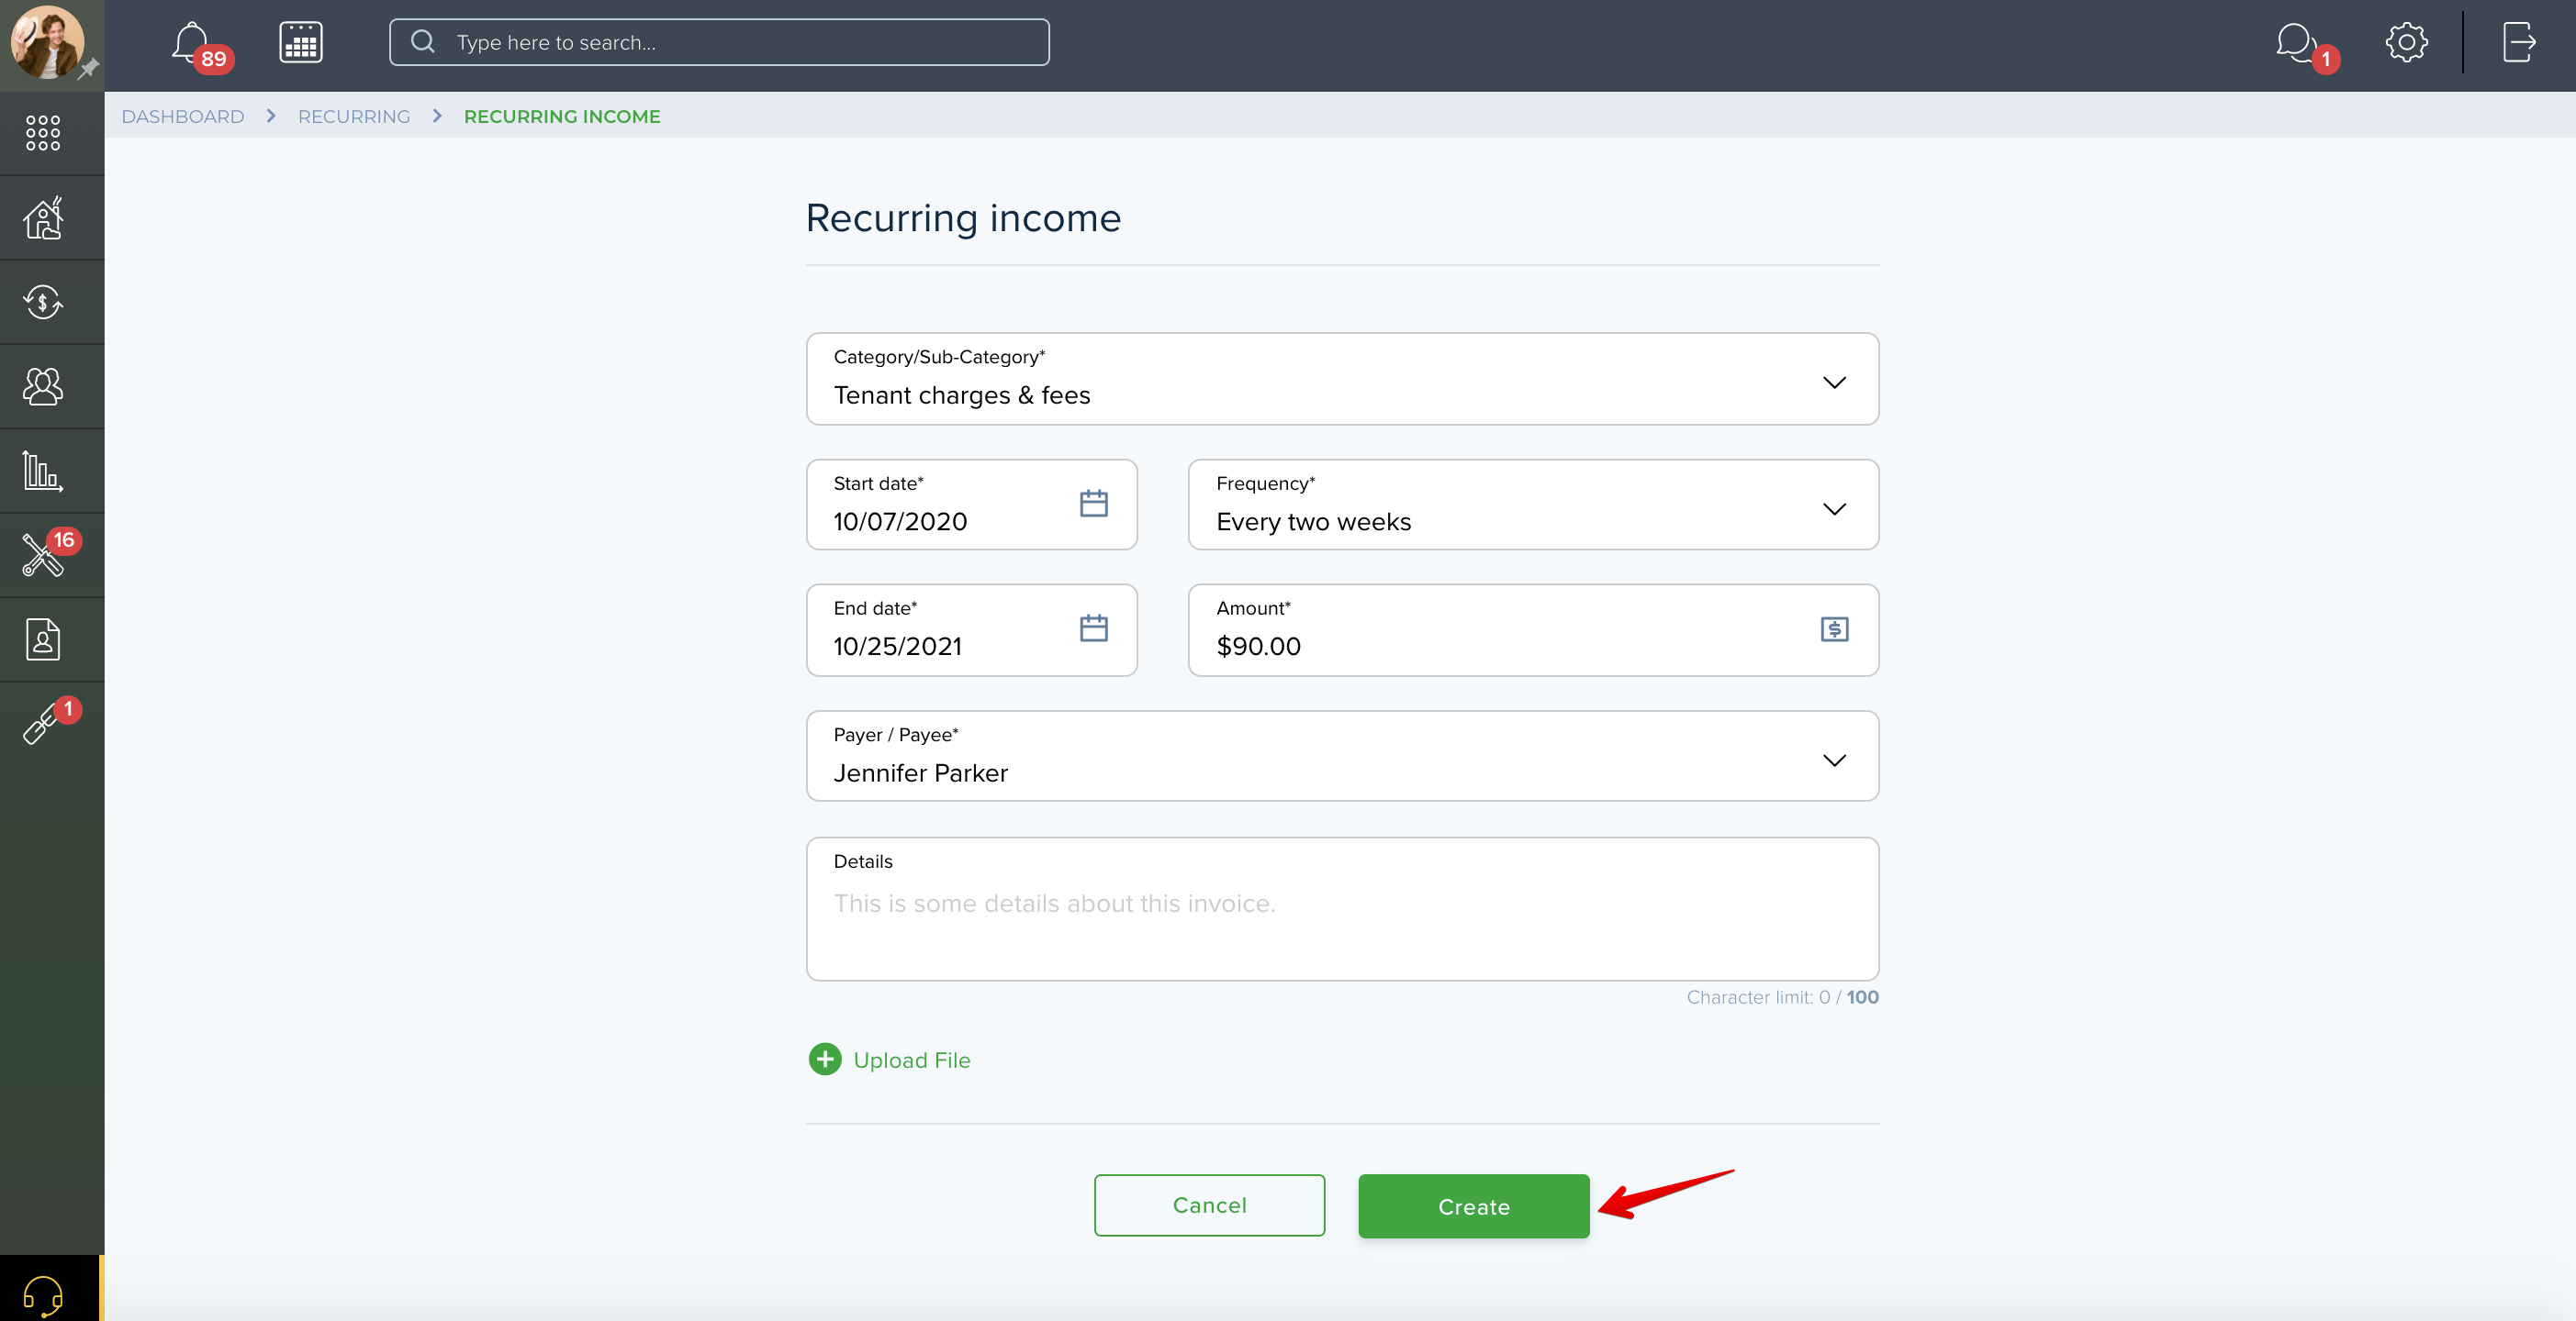Open the maintenance tools sidebar icon
This screenshot has height=1321, width=2576.
coord(43,555)
